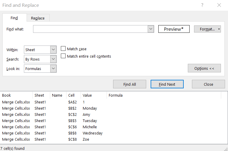The width and height of the screenshot is (228, 151).
Task: Click the Name column header
Action: [58, 95]
